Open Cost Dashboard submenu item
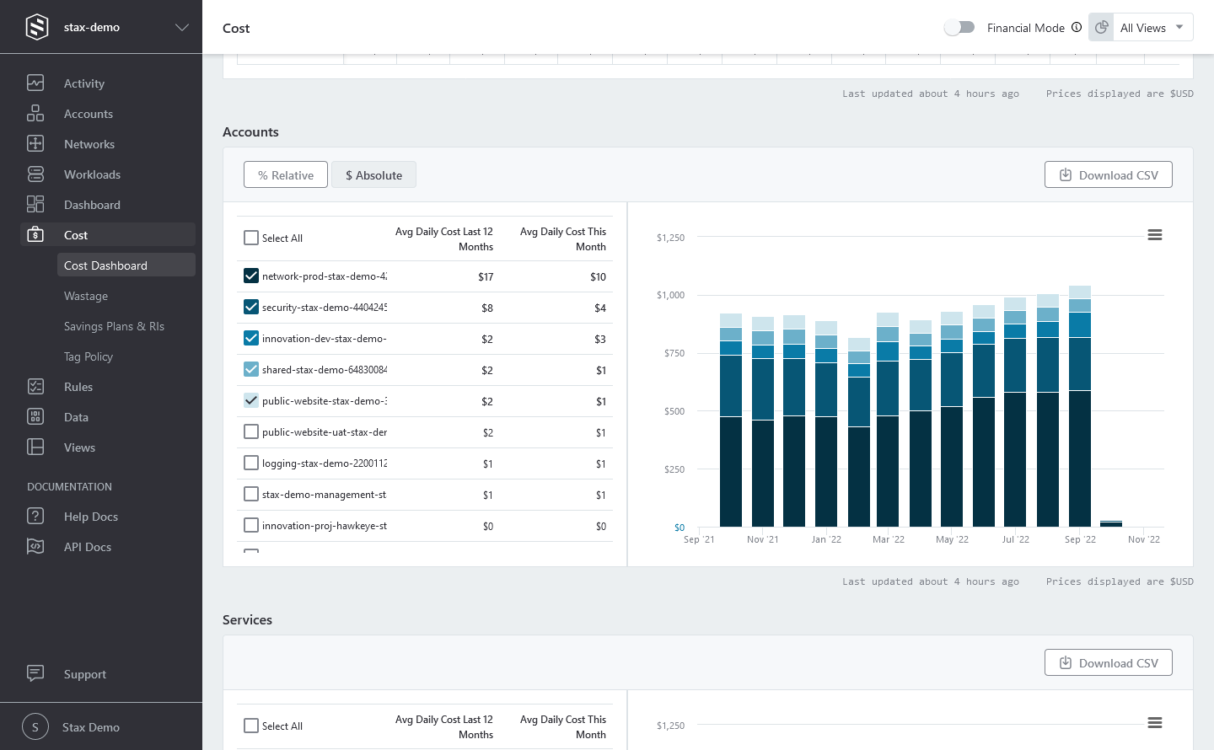Viewport: 1214px width, 750px height. pos(126,265)
